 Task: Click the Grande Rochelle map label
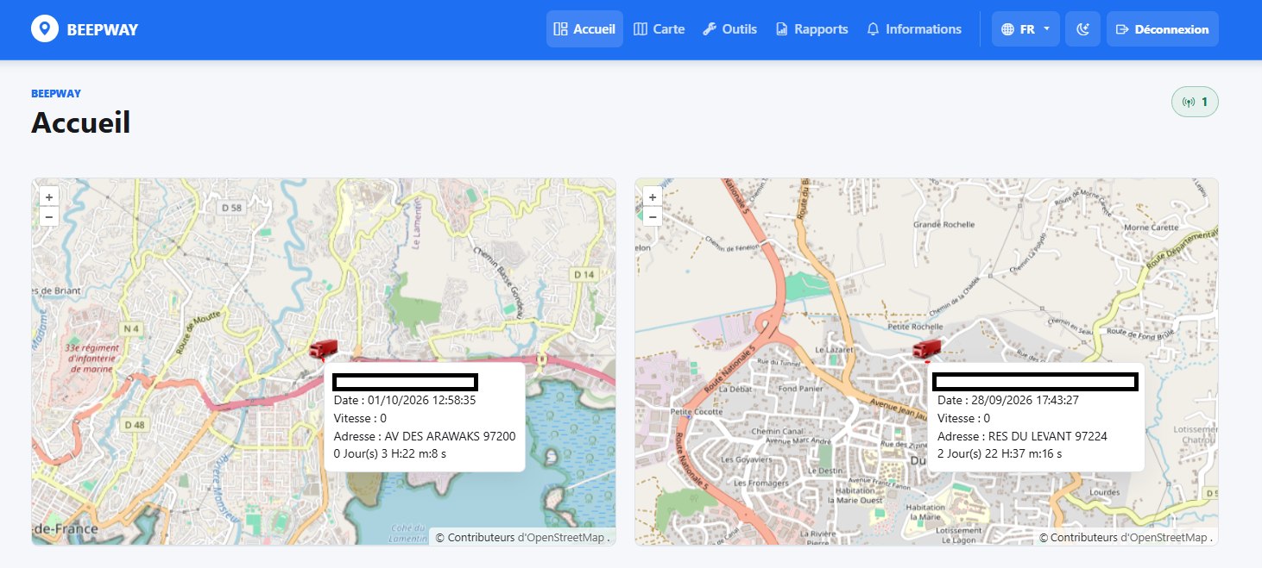(x=943, y=225)
